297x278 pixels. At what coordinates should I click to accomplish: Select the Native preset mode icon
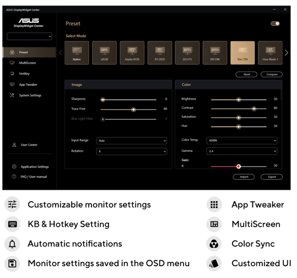(76, 53)
